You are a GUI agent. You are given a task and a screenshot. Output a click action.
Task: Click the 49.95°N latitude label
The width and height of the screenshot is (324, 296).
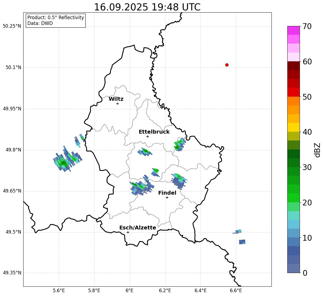(12, 109)
